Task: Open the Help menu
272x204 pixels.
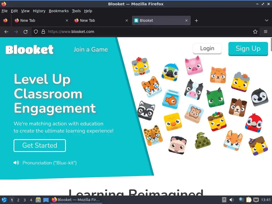Action: pyautogui.click(x=88, y=11)
